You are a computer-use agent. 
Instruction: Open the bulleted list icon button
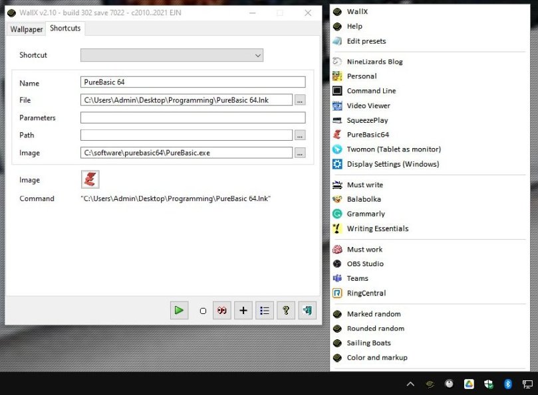click(x=265, y=311)
